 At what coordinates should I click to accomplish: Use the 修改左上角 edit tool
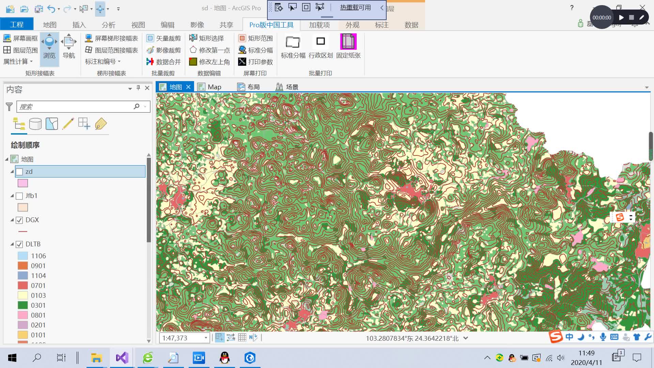click(x=210, y=62)
